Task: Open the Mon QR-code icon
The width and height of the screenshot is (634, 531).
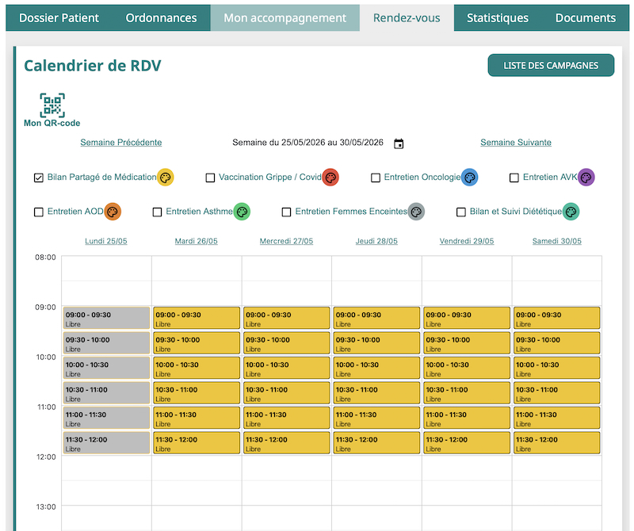Action: pos(52,105)
